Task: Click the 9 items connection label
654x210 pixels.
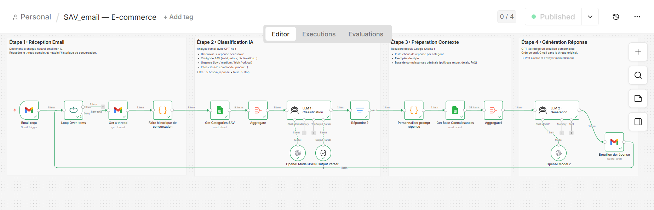Action: click(x=239, y=107)
